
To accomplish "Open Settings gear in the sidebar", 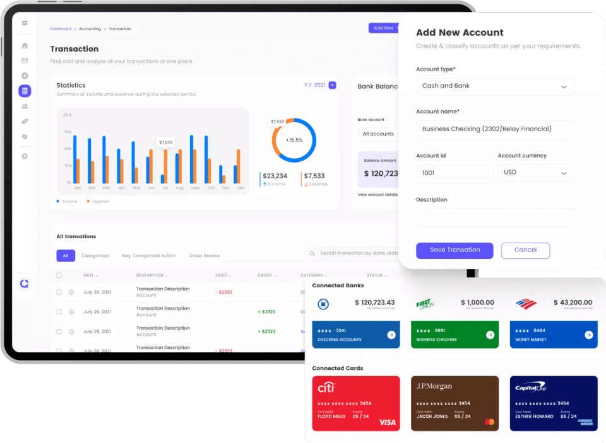I will point(25,156).
